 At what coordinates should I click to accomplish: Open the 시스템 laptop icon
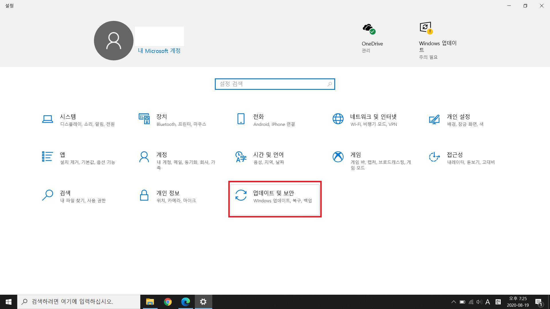[x=48, y=119]
